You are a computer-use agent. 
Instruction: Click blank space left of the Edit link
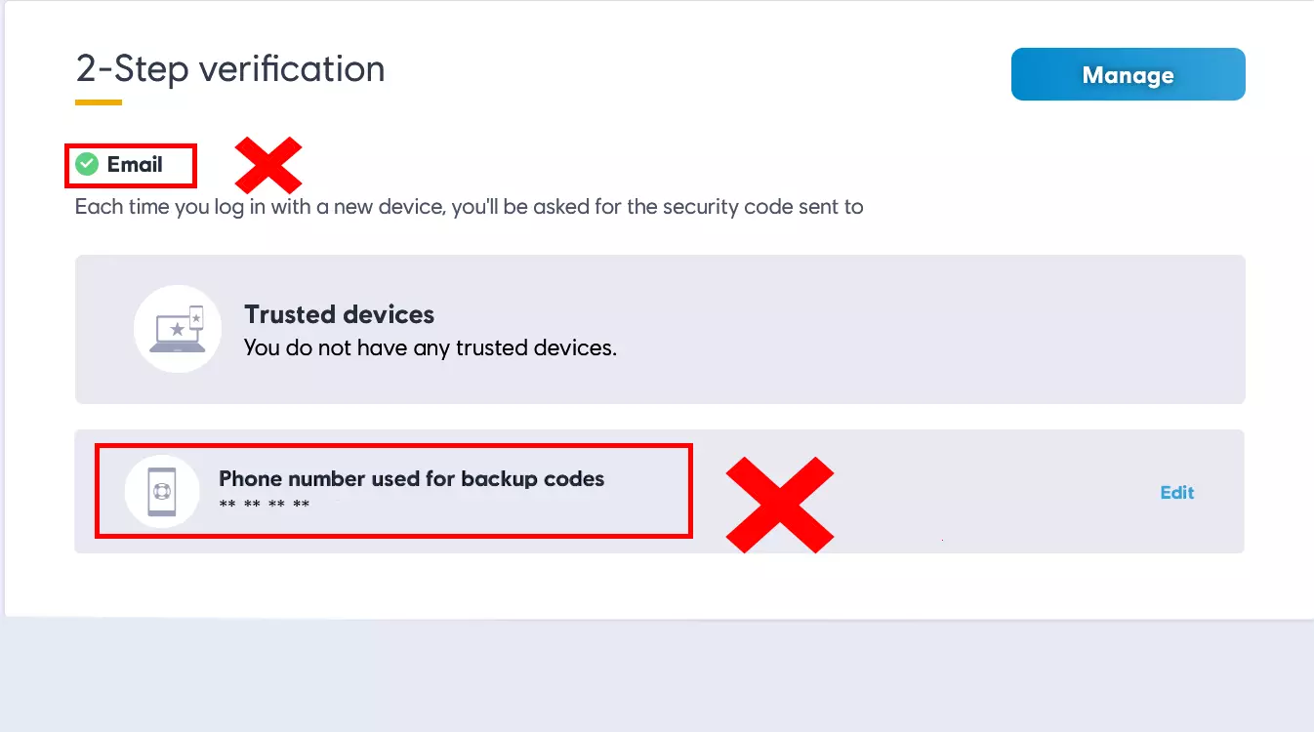pyautogui.click(x=996, y=492)
